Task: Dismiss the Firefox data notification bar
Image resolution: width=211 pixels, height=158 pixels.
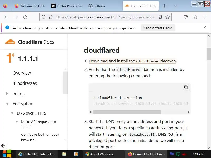Action: coord(205,28)
